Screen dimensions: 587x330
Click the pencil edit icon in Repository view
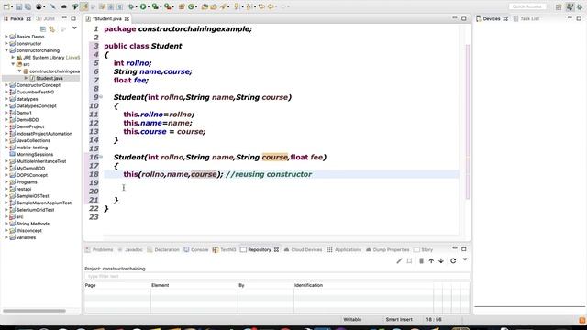399,260
